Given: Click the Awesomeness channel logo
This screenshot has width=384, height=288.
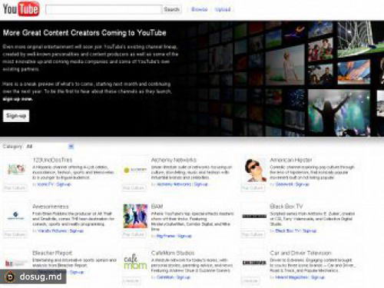Looking at the screenshot, I should (16, 216).
